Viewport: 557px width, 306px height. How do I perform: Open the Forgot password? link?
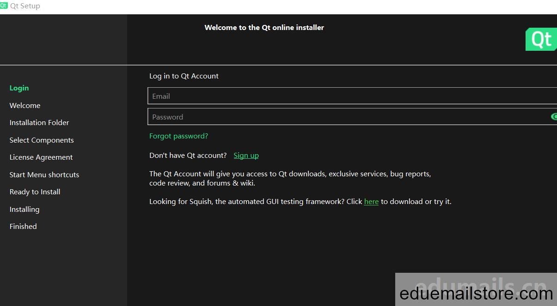point(178,136)
